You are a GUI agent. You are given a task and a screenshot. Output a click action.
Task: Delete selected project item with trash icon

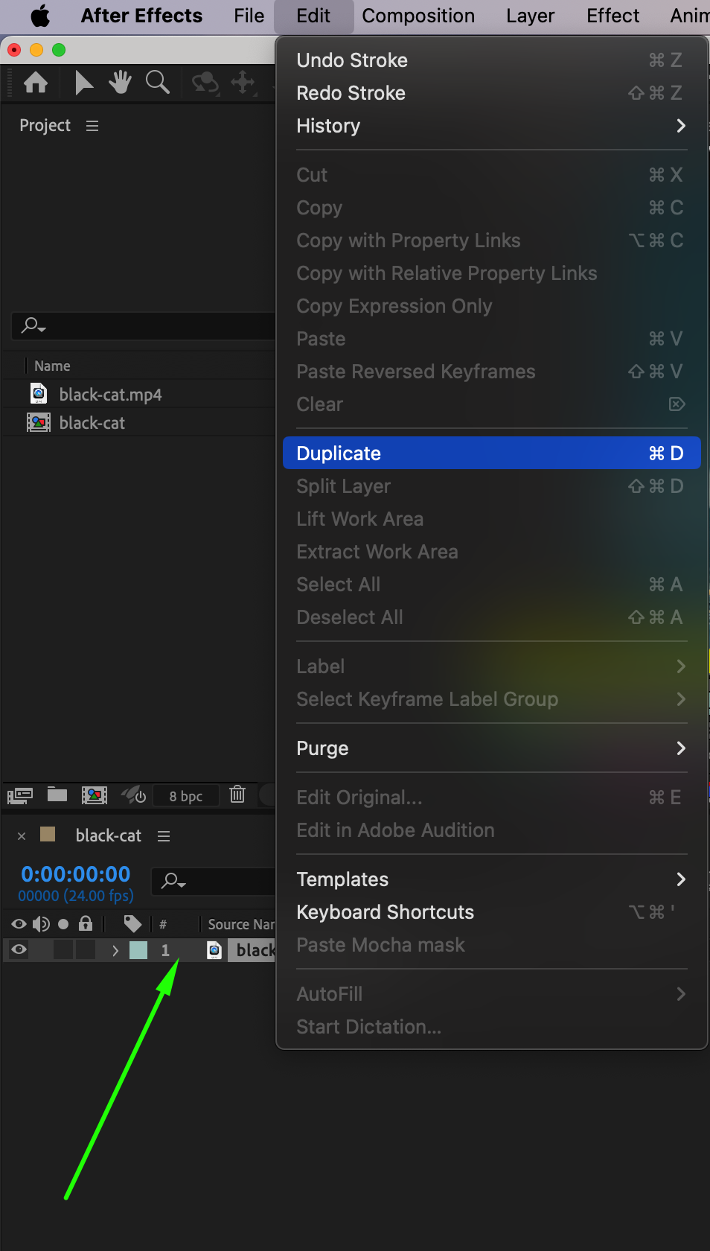coord(237,795)
